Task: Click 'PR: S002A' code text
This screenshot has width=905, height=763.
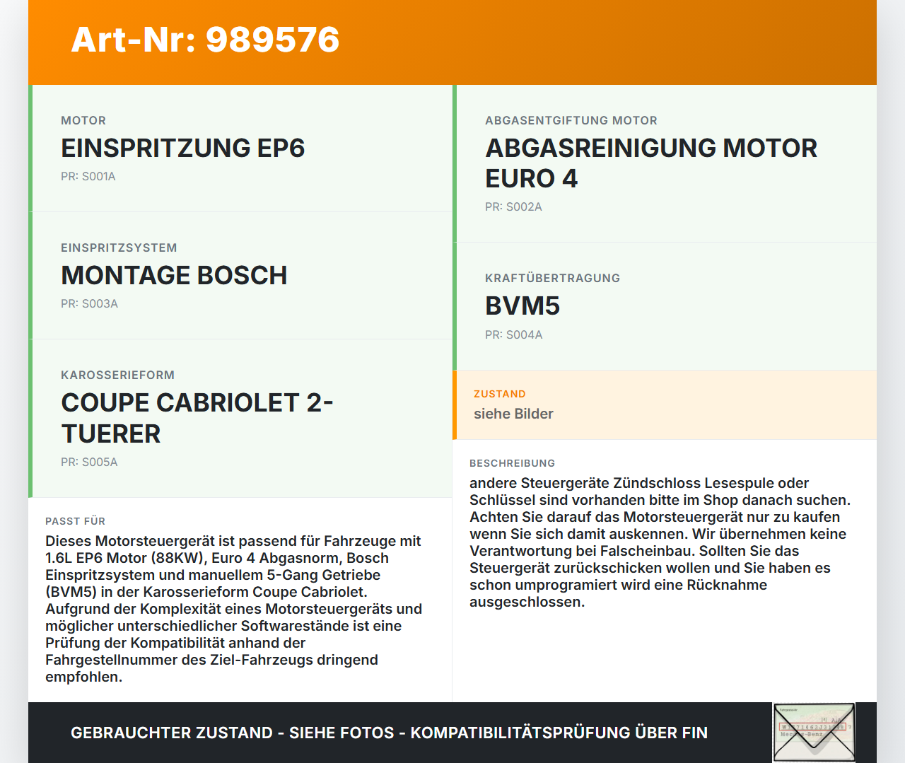Action: click(513, 206)
